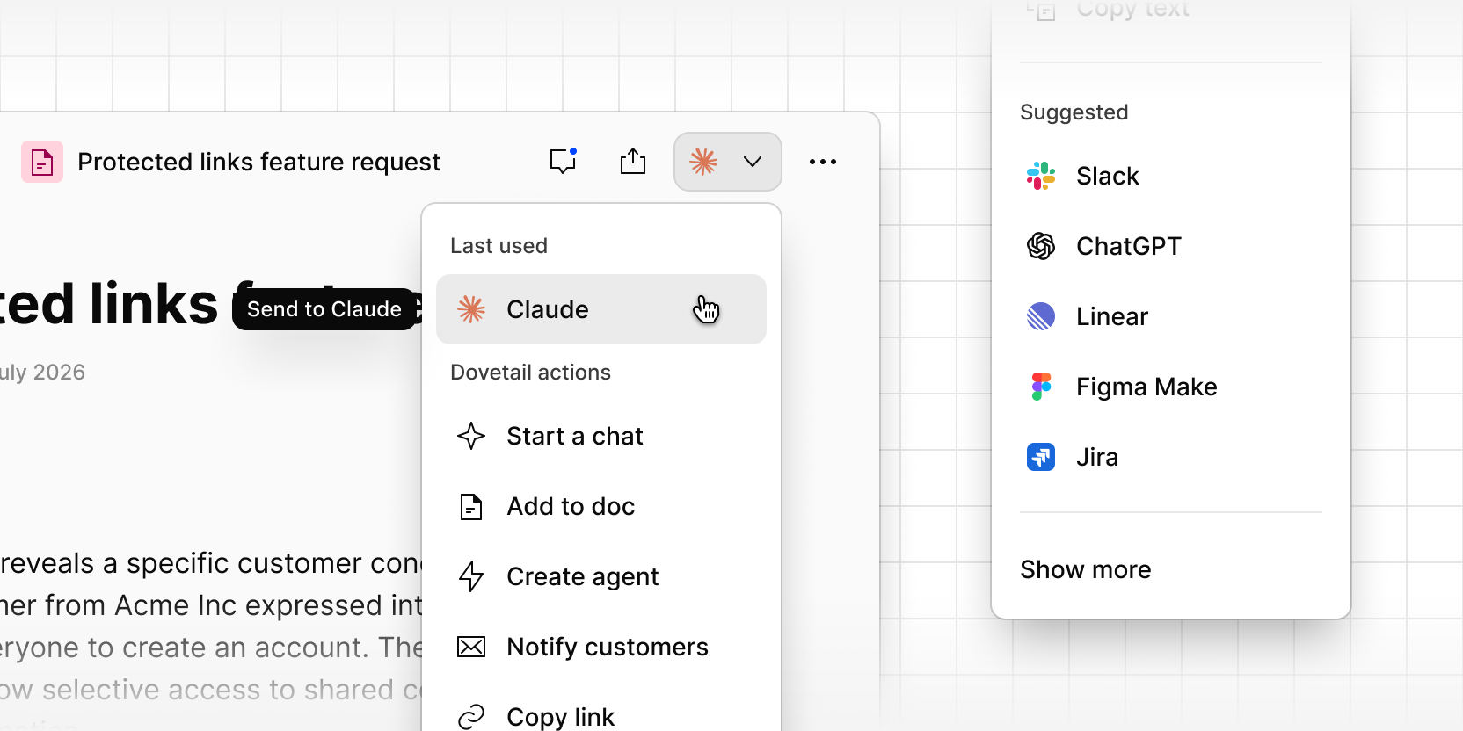Click the Dovetail actions section label
Screen dimensions: 1463x731
click(x=530, y=373)
